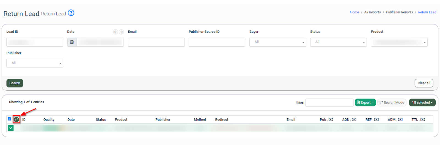Go to All Reports breadcrumb
The width and height of the screenshot is (440, 145).
pos(372,12)
